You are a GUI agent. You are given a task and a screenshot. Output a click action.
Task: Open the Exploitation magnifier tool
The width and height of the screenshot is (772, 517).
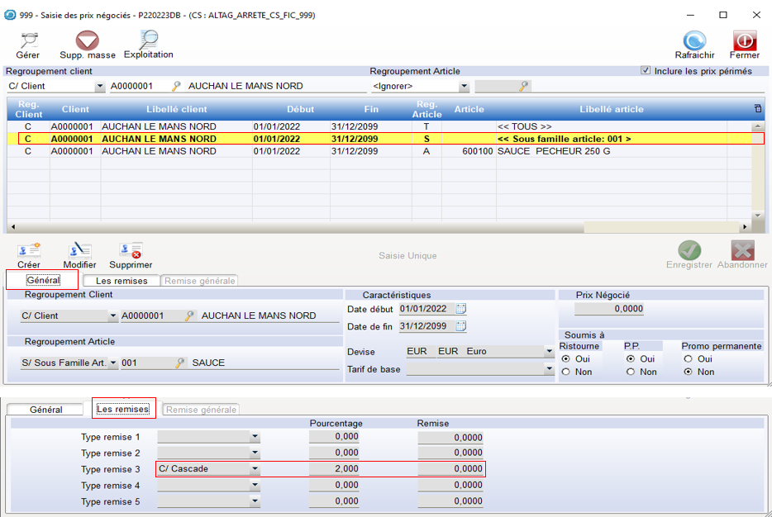149,40
